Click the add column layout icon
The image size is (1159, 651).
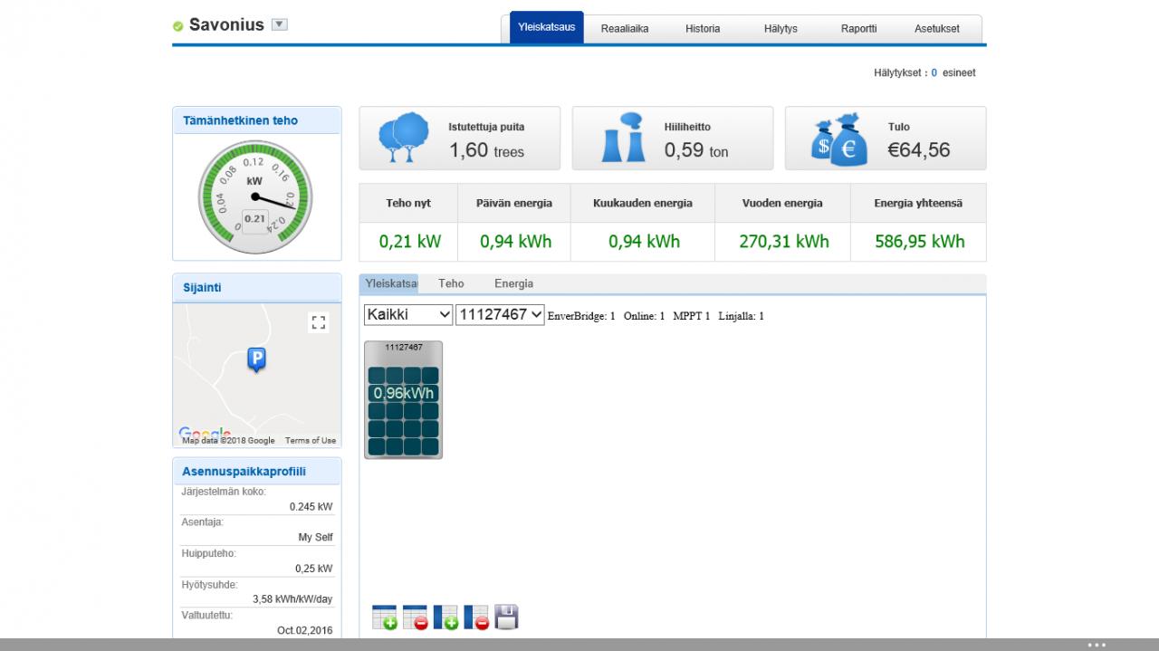pos(446,617)
